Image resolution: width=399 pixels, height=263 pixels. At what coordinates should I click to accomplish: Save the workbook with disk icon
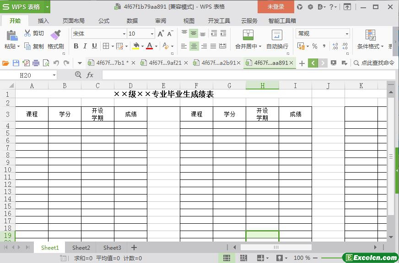(x=16, y=63)
